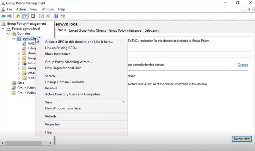Toggle Show/Hide Console Tree toolbar icon
The image size is (255, 151).
click(25, 16)
